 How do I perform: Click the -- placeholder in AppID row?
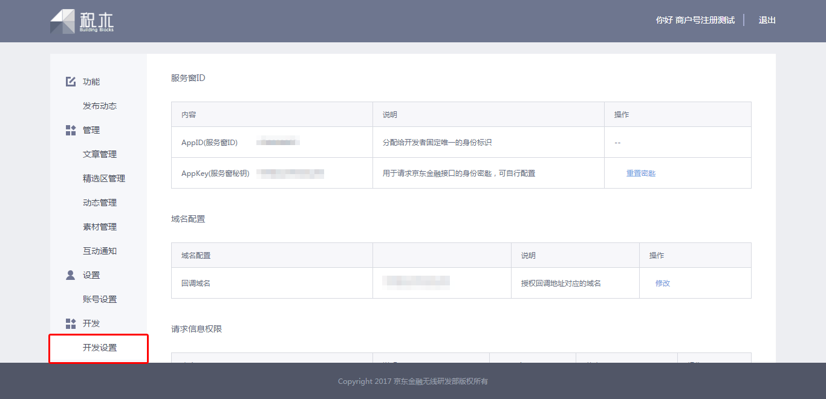(617, 143)
